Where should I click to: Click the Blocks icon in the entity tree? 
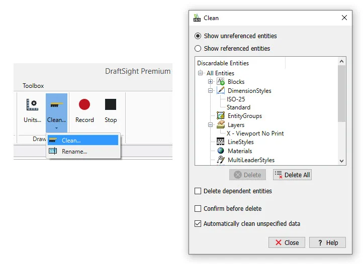pos(221,81)
